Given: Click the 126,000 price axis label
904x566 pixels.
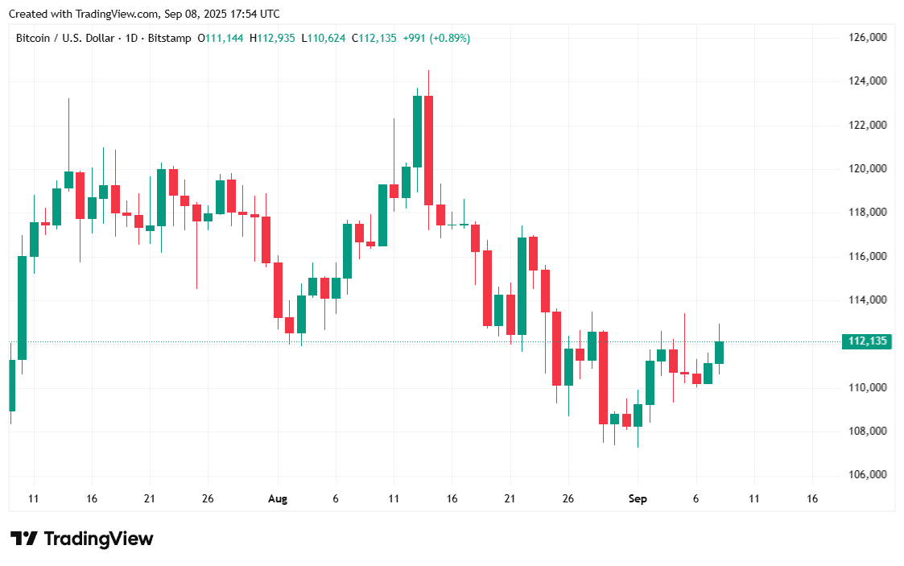Looking at the screenshot, I should [868, 37].
